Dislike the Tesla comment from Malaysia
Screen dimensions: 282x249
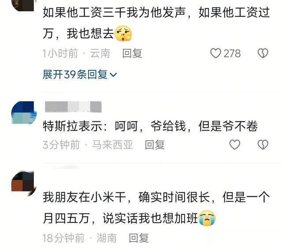263,145
